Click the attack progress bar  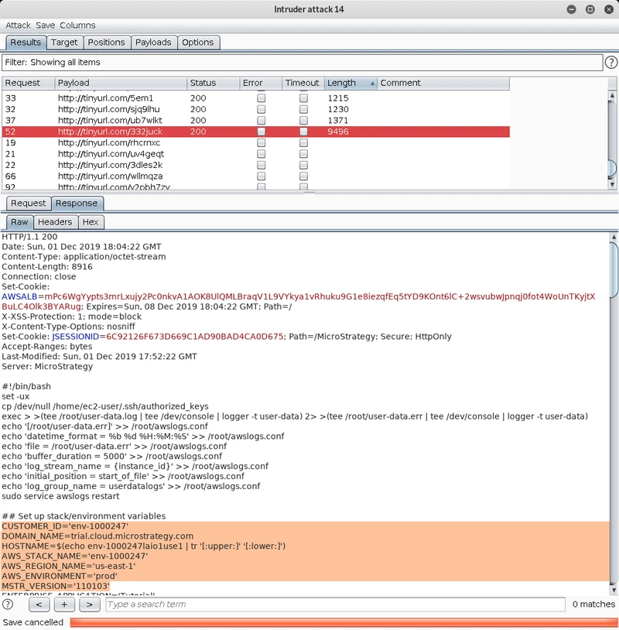point(344,622)
